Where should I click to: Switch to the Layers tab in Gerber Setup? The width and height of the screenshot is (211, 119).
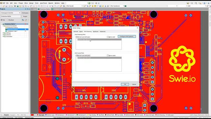click(81, 31)
